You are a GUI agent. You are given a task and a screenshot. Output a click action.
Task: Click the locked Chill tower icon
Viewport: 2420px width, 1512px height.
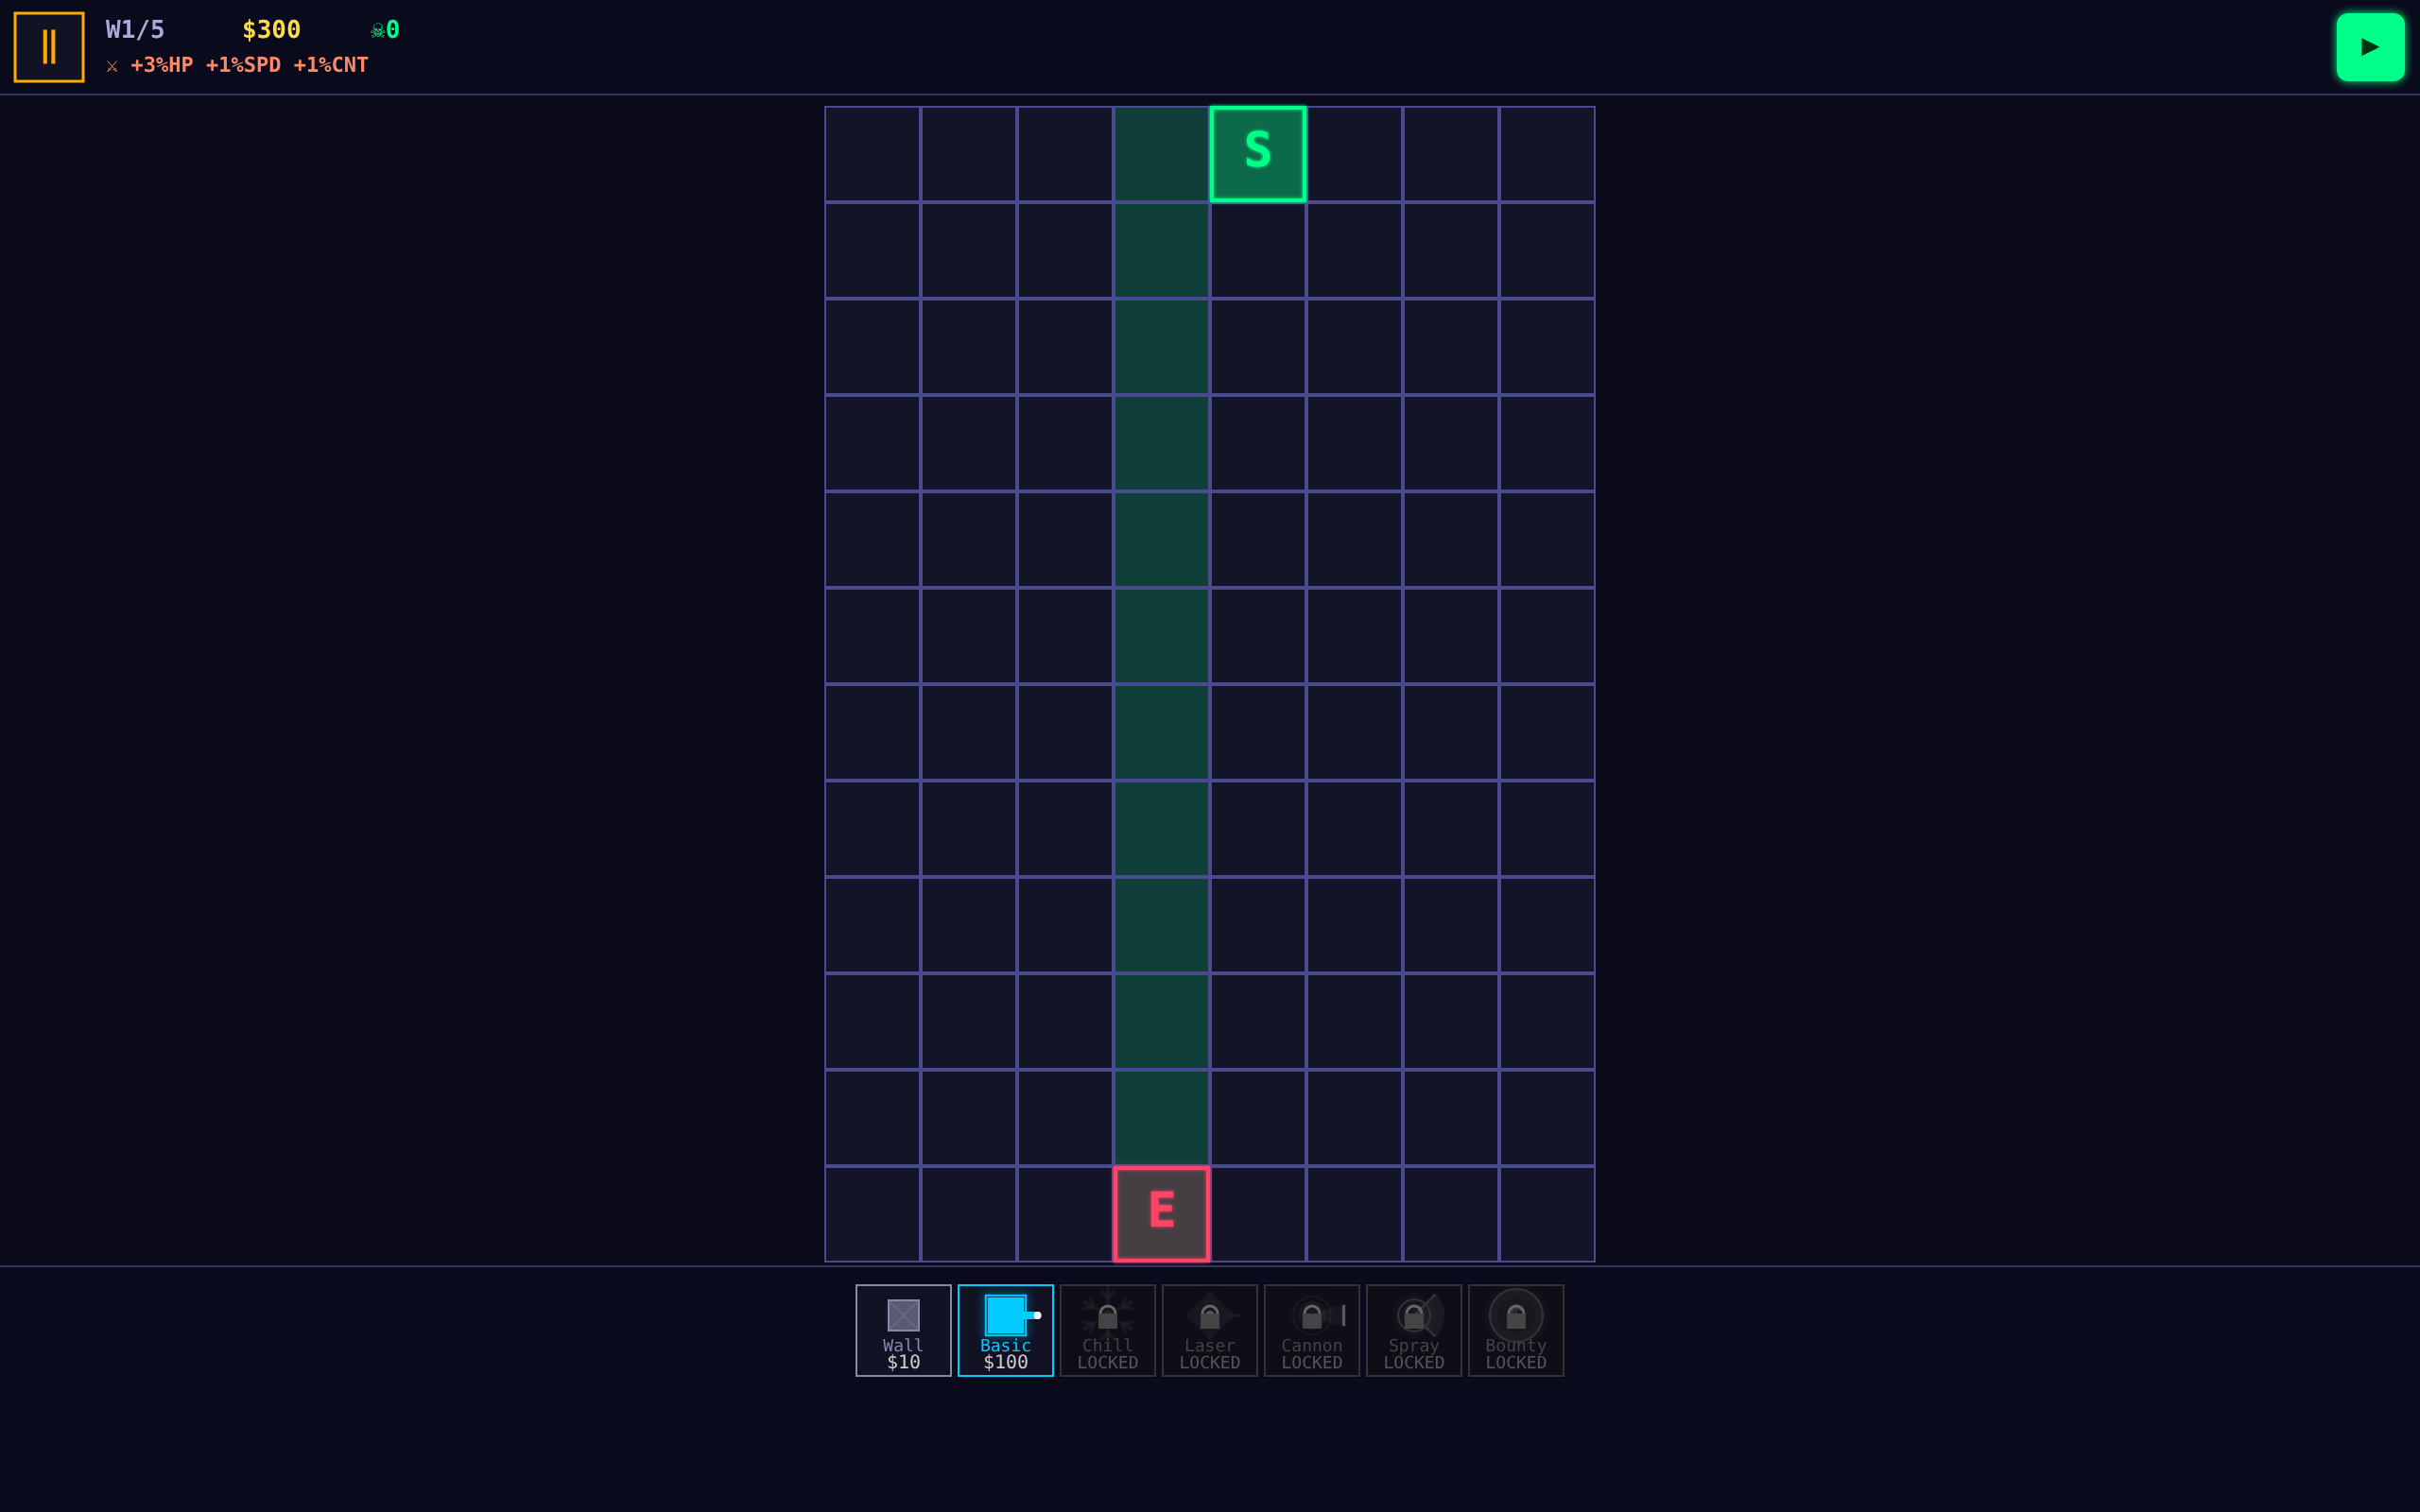pyautogui.click(x=1107, y=1331)
